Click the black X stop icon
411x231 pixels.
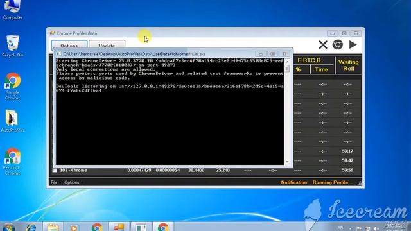coord(323,45)
